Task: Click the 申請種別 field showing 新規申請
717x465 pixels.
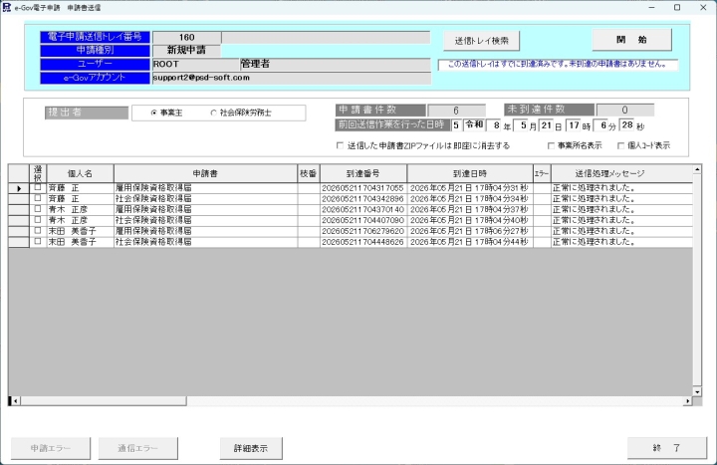Action: pyautogui.click(x=186, y=51)
